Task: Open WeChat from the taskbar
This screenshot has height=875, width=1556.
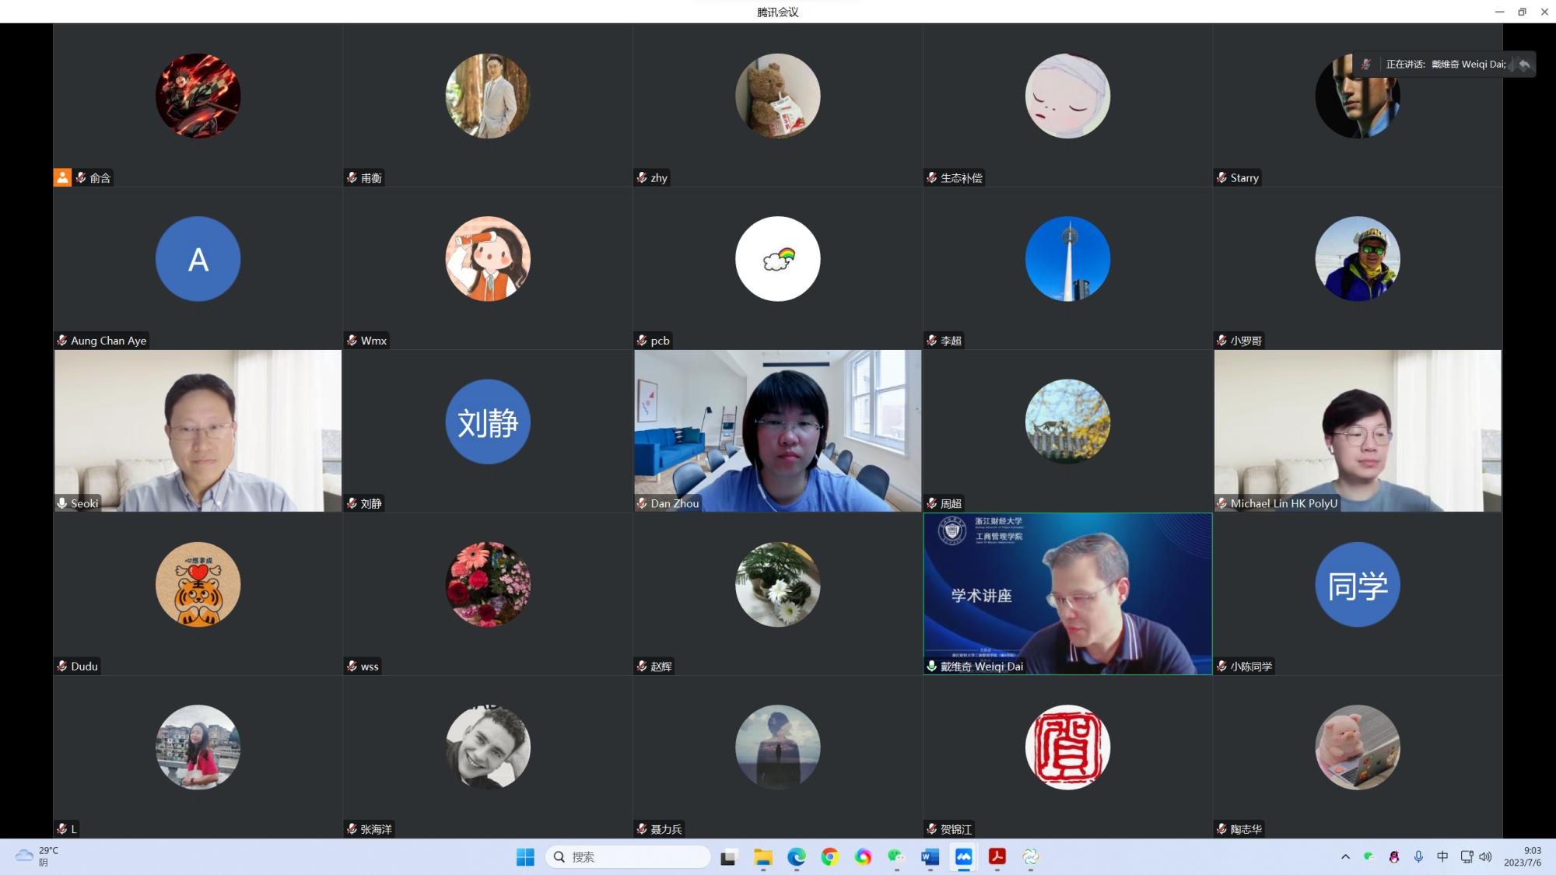Action: pos(896,856)
